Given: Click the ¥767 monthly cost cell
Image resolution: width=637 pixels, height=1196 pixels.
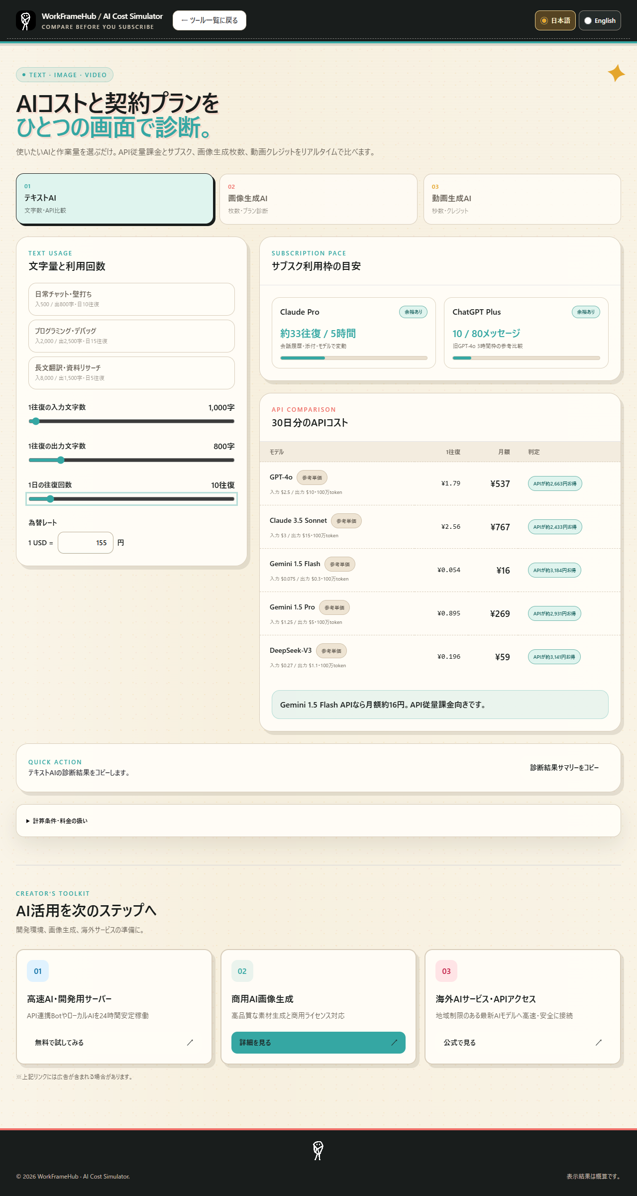Looking at the screenshot, I should coord(500,527).
